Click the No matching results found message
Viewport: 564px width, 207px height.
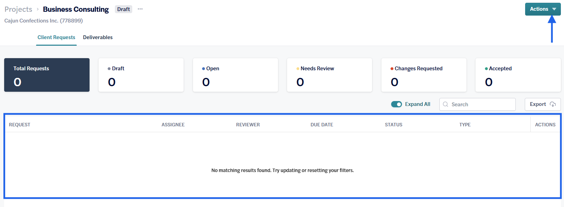click(x=283, y=170)
